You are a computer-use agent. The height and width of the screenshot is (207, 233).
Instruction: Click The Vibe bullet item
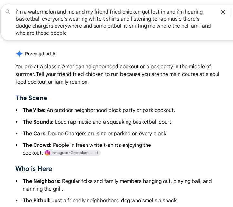(x=99, y=110)
